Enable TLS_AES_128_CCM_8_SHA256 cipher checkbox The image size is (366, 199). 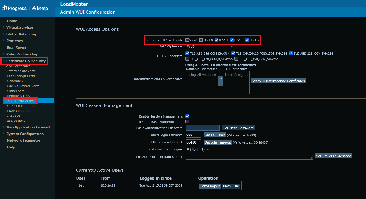pyautogui.click(x=188, y=59)
